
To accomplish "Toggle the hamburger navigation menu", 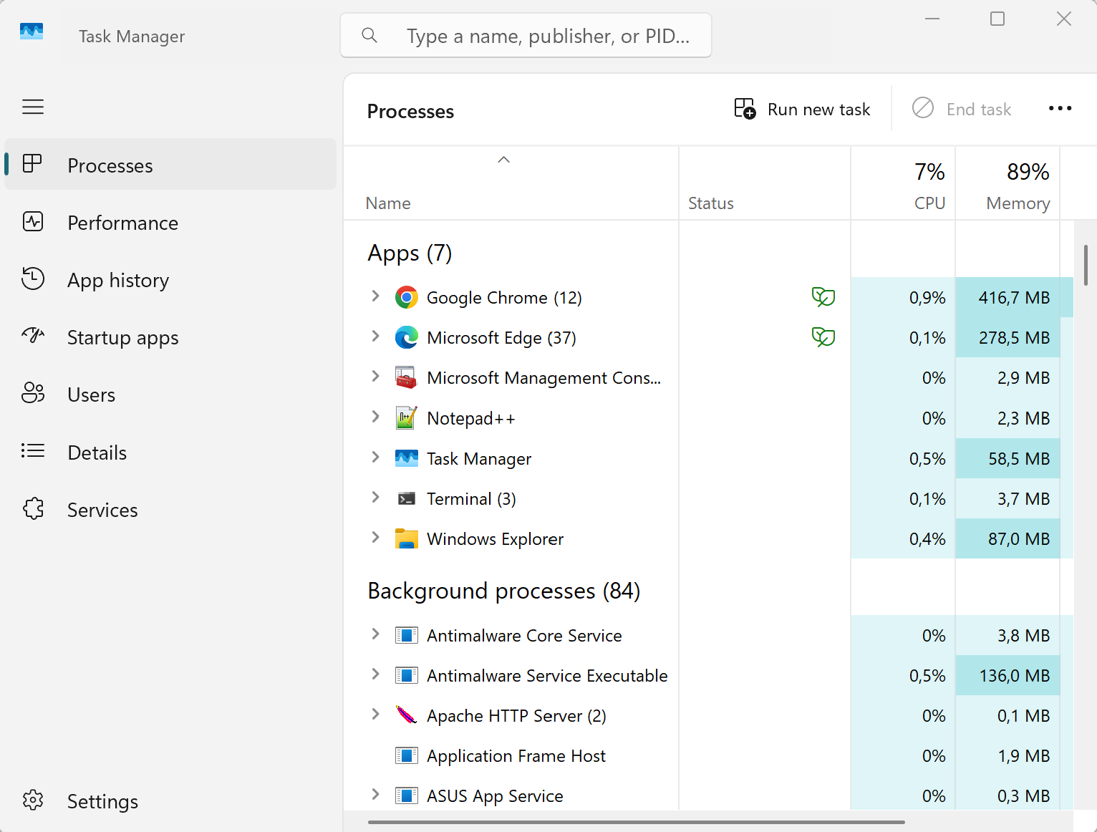I will 33,107.
